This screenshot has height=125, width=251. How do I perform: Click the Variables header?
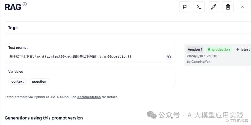point(16,71)
